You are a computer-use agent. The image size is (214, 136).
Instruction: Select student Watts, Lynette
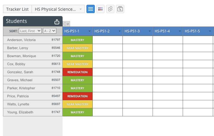click(18, 104)
